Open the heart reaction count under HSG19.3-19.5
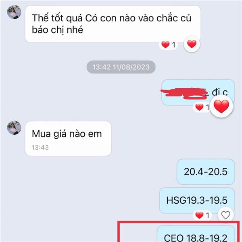Viewport: 242px width, 242px height. coord(202,215)
